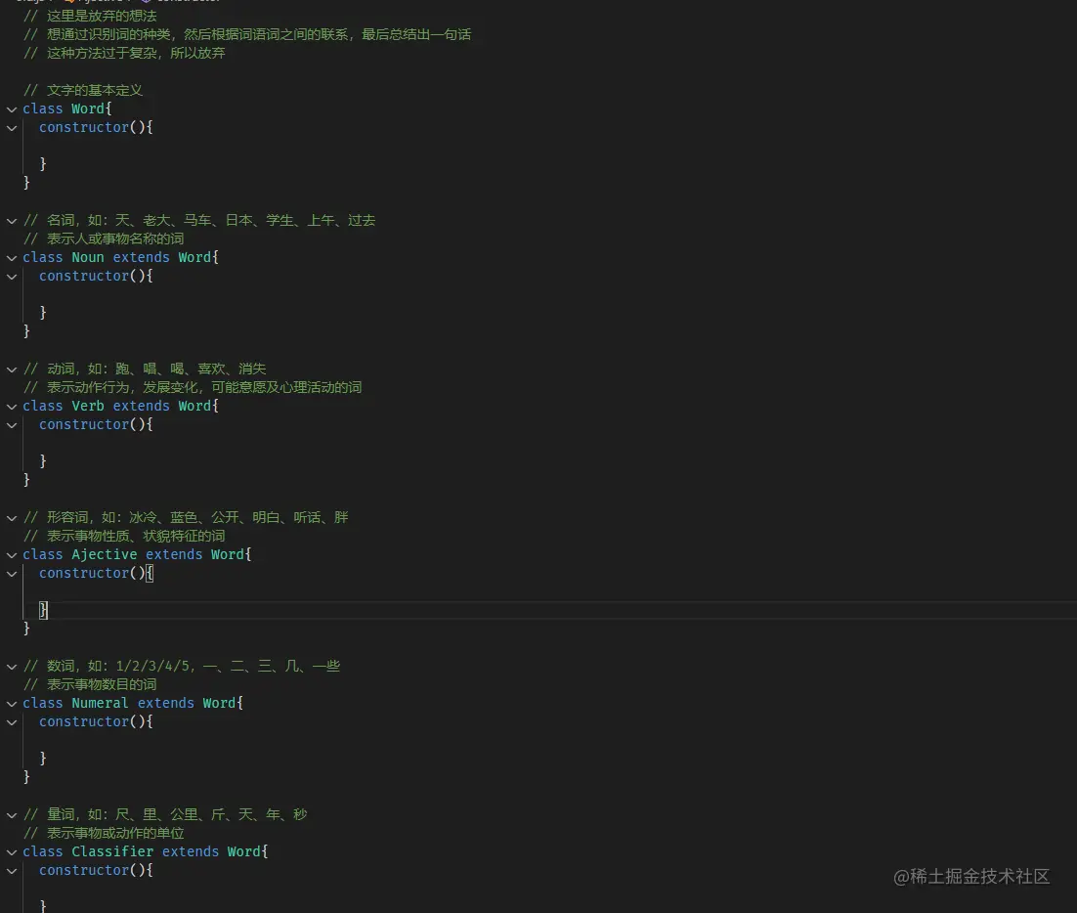The image size is (1077, 913).
Task: Collapse the Ajective constructor chevron
Action: [x=12, y=574]
